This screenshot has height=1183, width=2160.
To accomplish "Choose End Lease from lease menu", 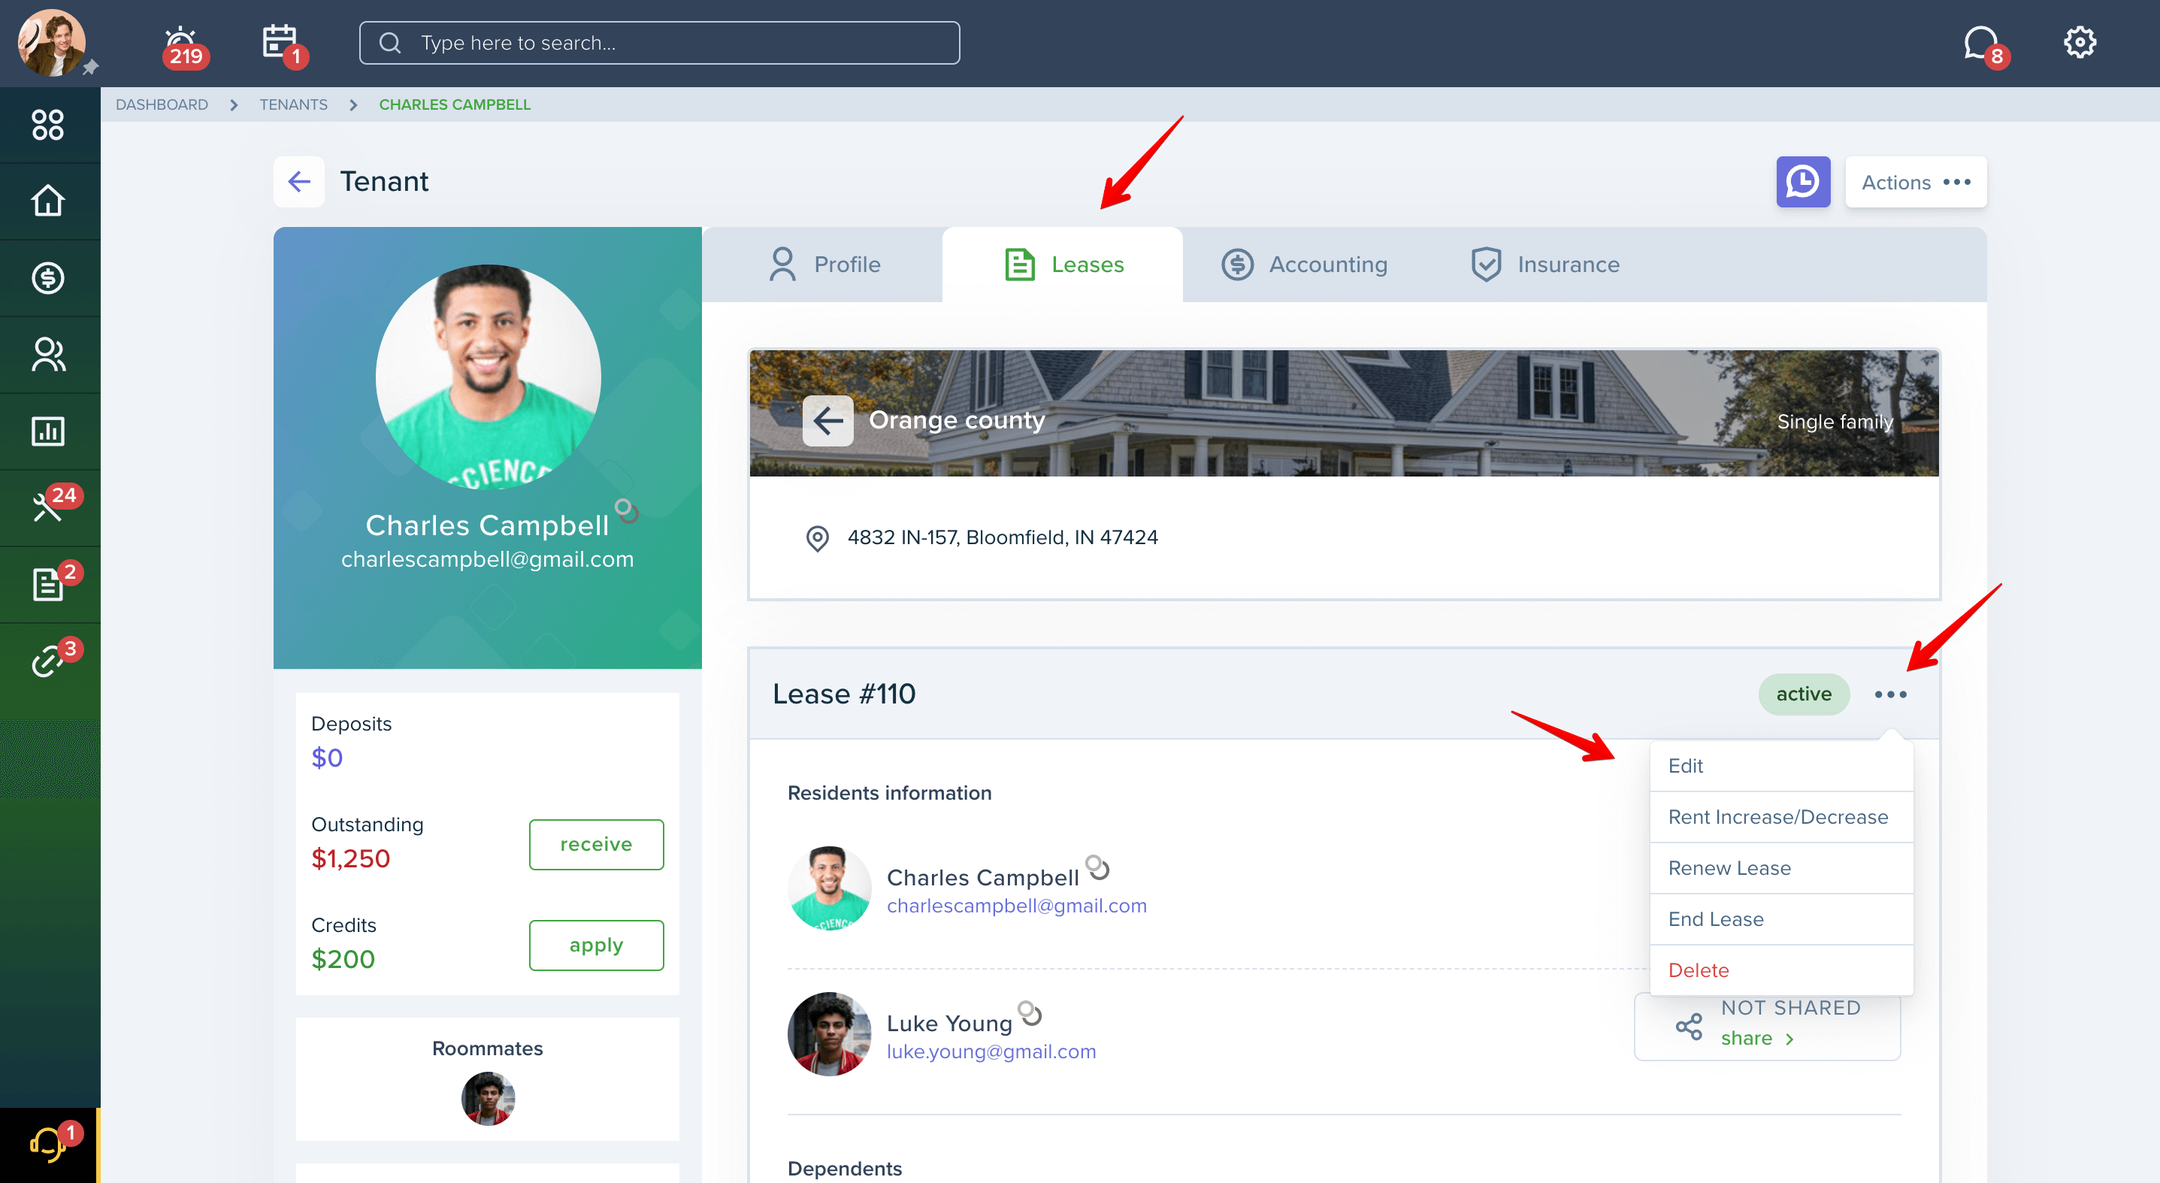I will tap(1781, 919).
